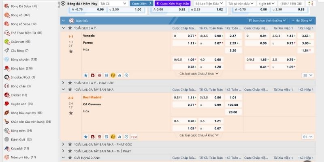Expand Giải Serie A Ý - Phạt Góc section
Image resolution: width=324 pixels, height=162 pixels.
63,83
